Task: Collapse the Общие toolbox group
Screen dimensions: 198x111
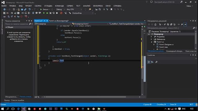Action: tap(6, 27)
